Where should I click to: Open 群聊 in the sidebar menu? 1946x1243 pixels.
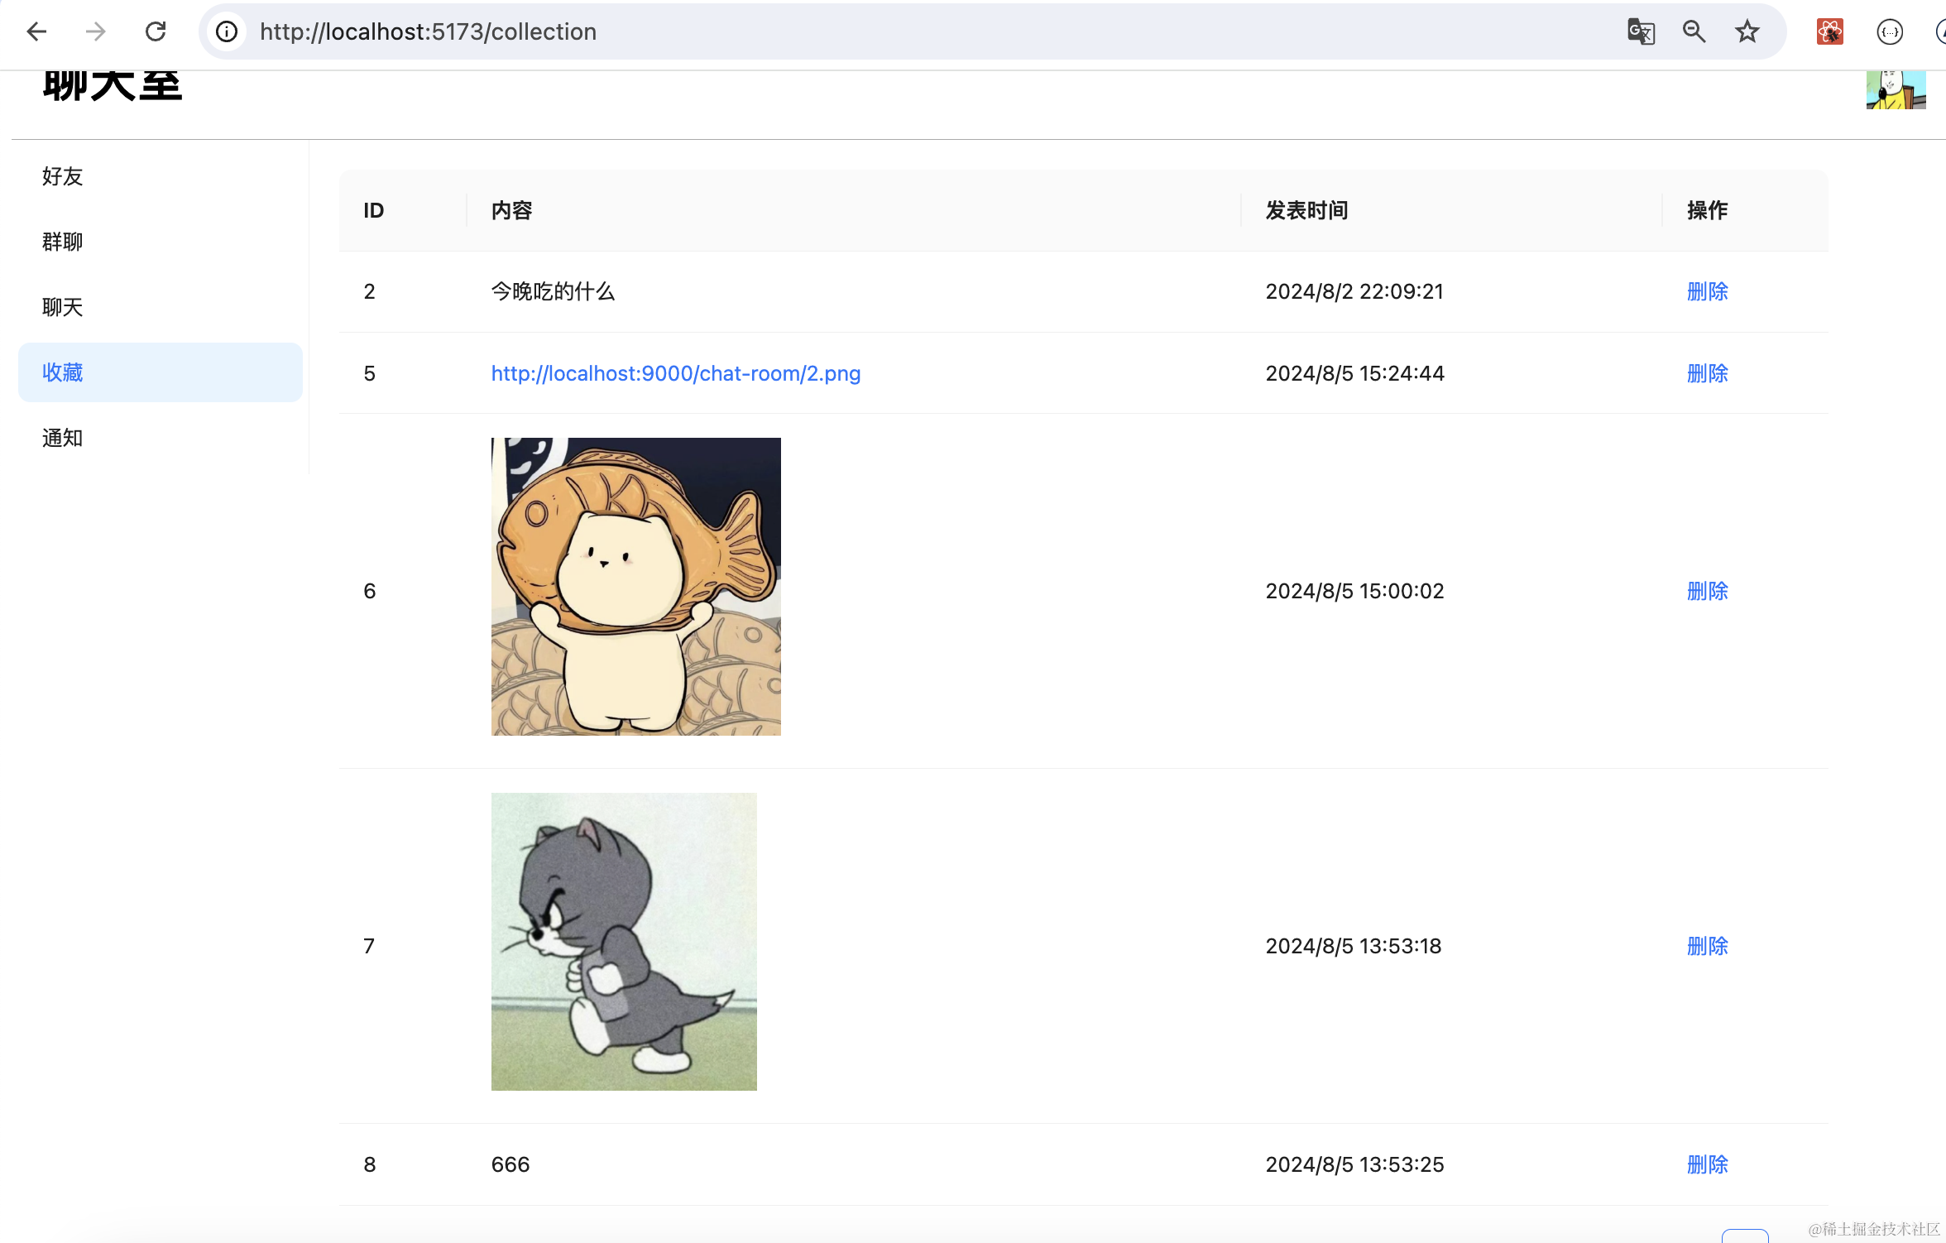(63, 242)
